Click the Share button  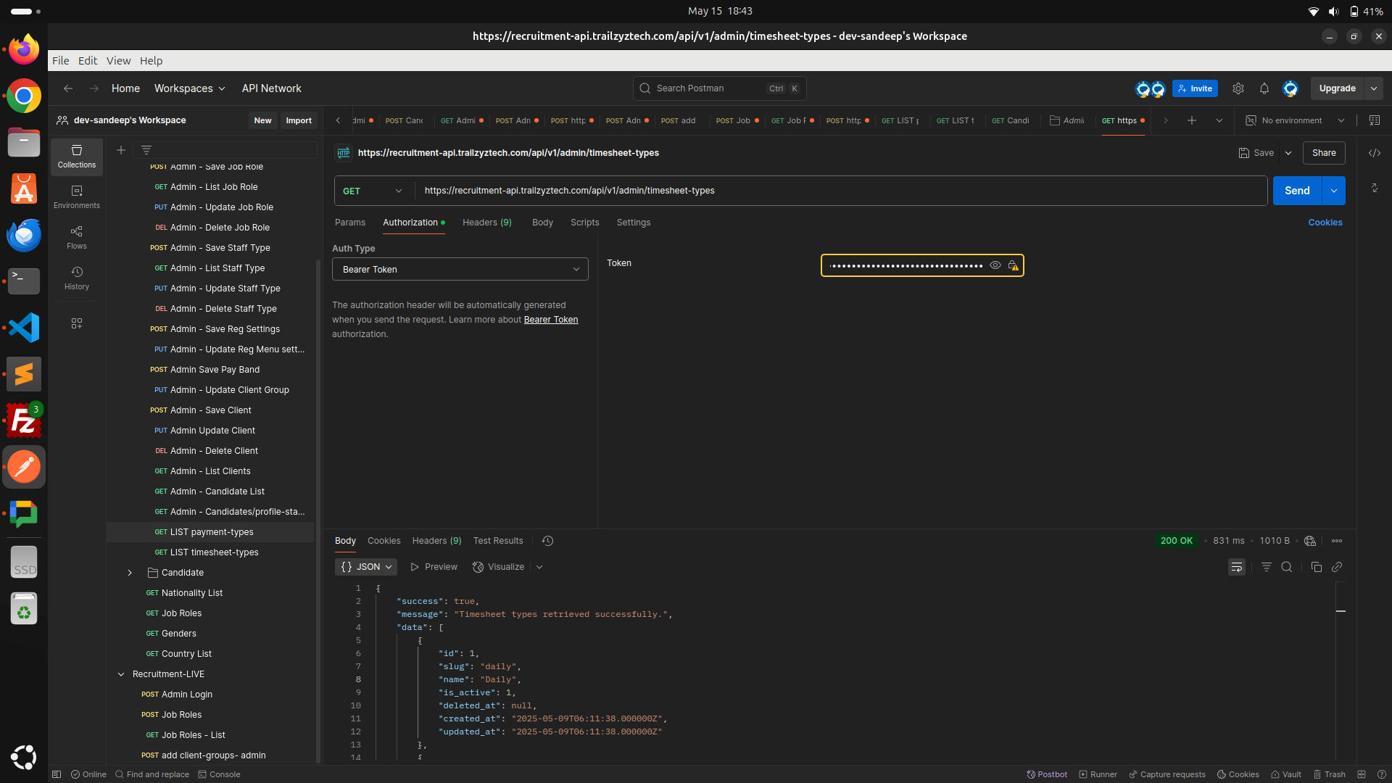(x=1324, y=153)
